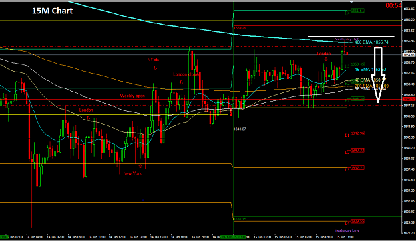Select the L2 pivot price box

[x=357, y=151]
